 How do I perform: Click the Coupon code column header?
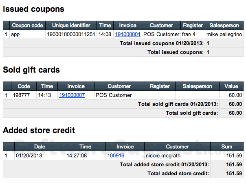point(27,26)
